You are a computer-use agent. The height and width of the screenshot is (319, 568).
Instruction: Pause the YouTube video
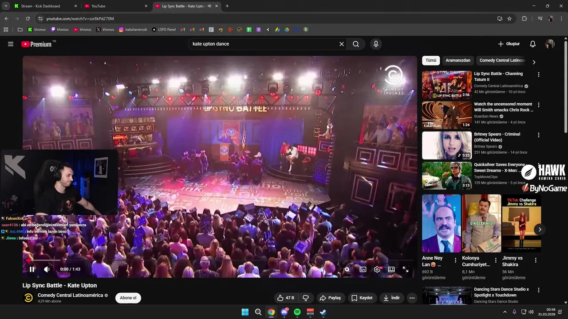coord(32,269)
